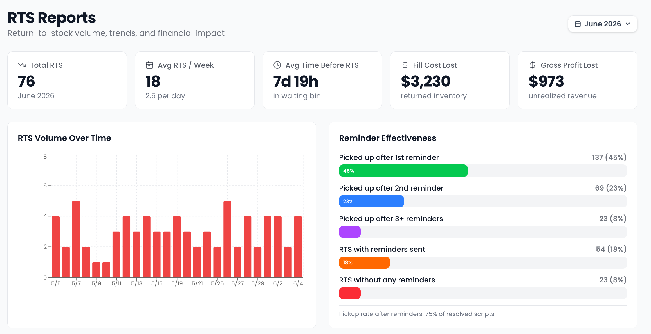Click the 'Picked up after 2nd reminder' label

[x=391, y=188]
